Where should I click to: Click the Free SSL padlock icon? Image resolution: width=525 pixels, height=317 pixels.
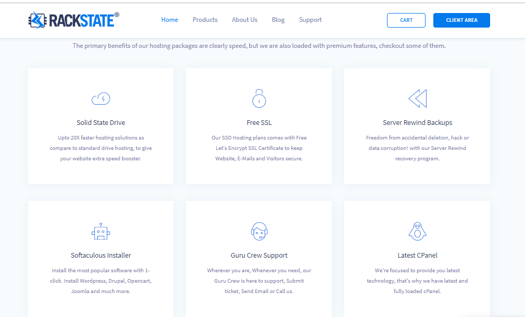[x=259, y=98]
